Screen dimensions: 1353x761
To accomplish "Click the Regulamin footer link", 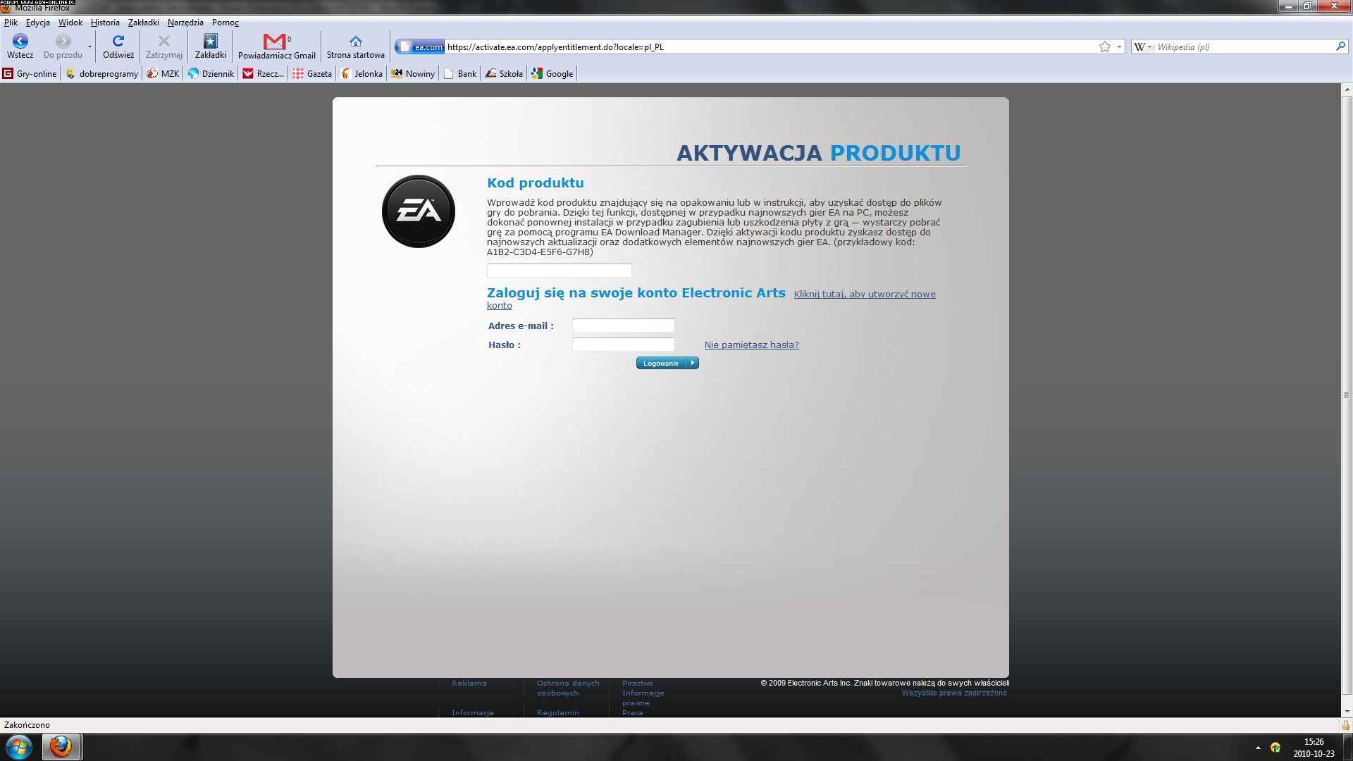I will click(x=558, y=712).
